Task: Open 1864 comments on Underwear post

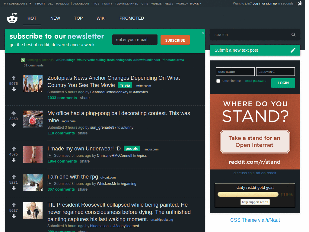Action: [x=62, y=161]
